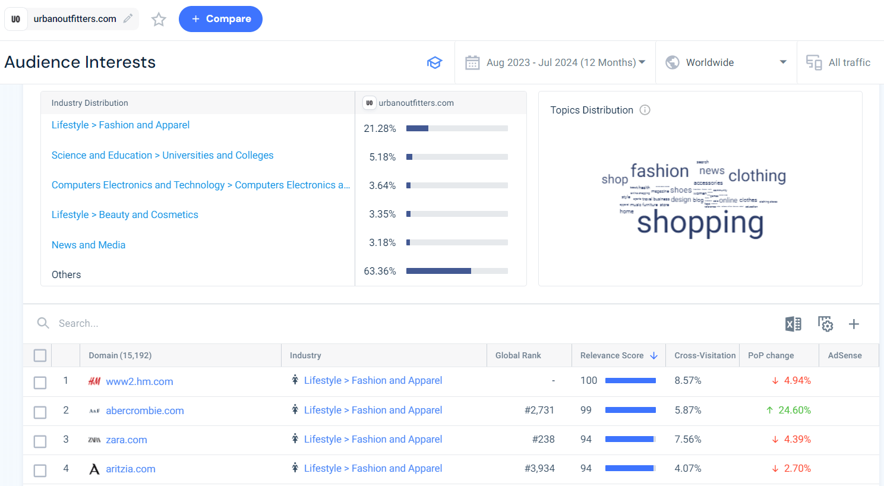Add a domain using the plus icon

(854, 324)
